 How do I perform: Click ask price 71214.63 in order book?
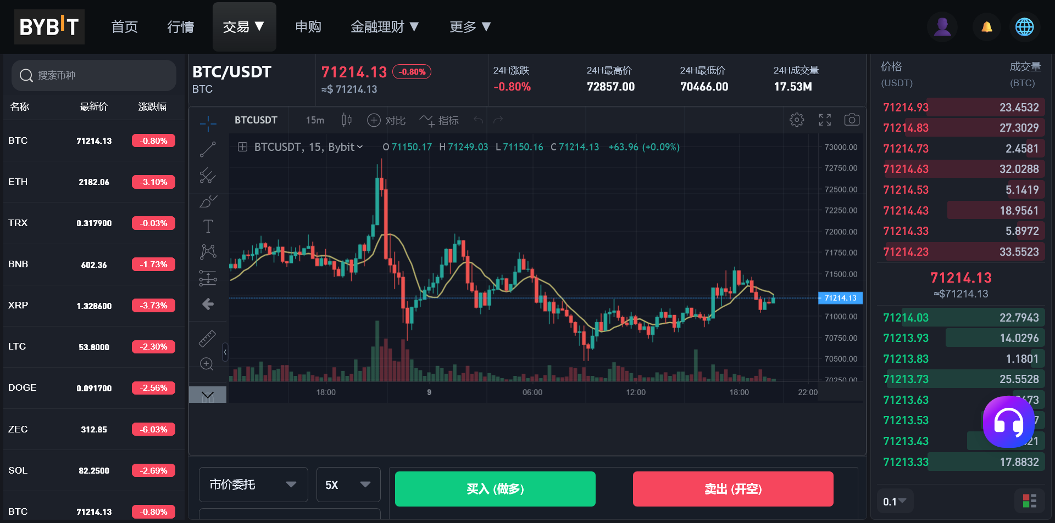tap(906, 169)
